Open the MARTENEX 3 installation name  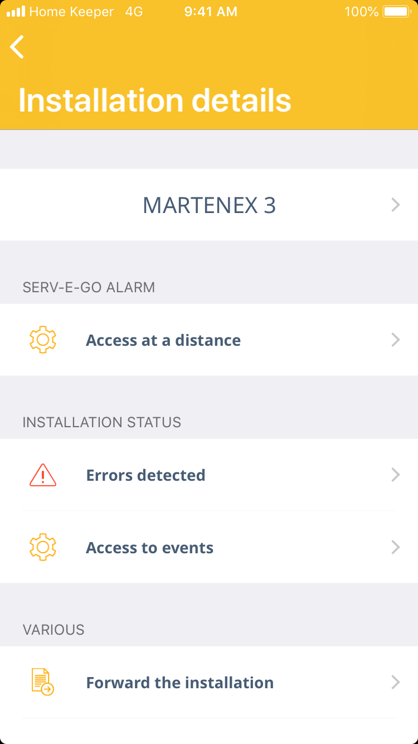tap(209, 205)
